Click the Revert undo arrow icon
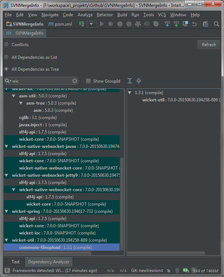The width and height of the screenshot is (224, 277). pyautogui.click(x=194, y=24)
